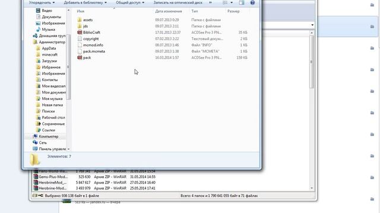The image size is (380, 213).
Task: Select the copyright text file icon
Action: point(80,38)
